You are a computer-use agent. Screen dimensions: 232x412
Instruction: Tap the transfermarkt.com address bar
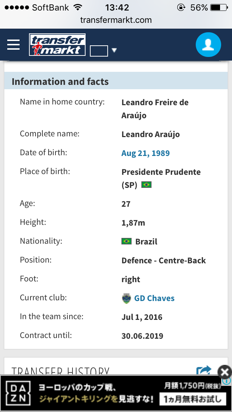(116, 20)
